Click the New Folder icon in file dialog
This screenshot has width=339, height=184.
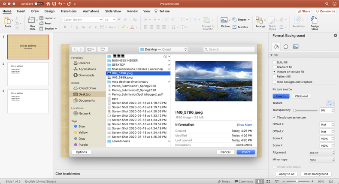click(x=103, y=49)
